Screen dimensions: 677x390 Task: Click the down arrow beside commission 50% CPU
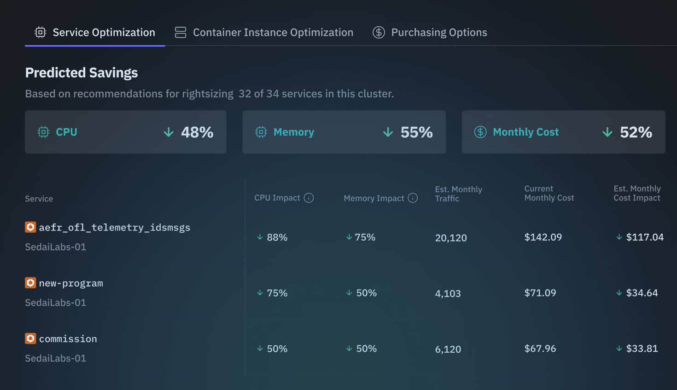coord(260,349)
